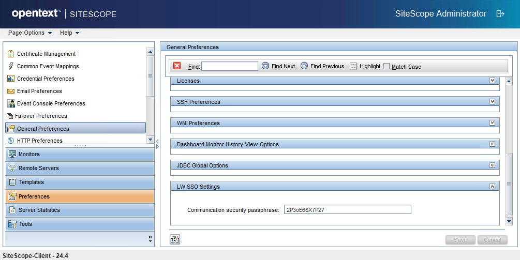The width and height of the screenshot is (520, 260).
Task: Open the Page Options dropdown menu
Action: 30,33
